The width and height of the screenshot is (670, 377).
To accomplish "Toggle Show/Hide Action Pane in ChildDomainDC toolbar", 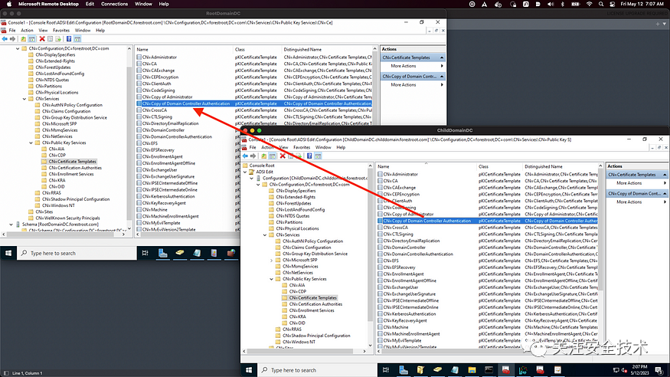I will click(318, 156).
